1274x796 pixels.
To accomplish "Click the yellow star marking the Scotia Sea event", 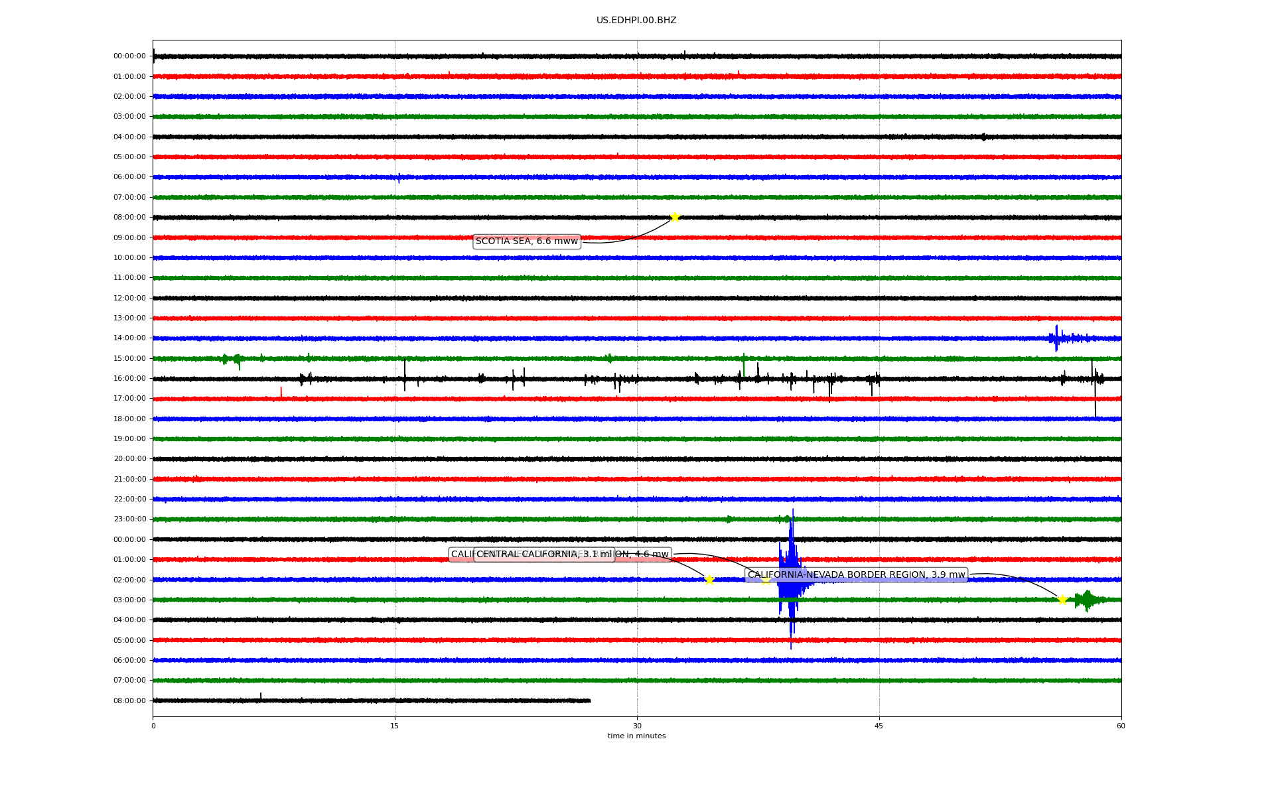I will coord(675,217).
